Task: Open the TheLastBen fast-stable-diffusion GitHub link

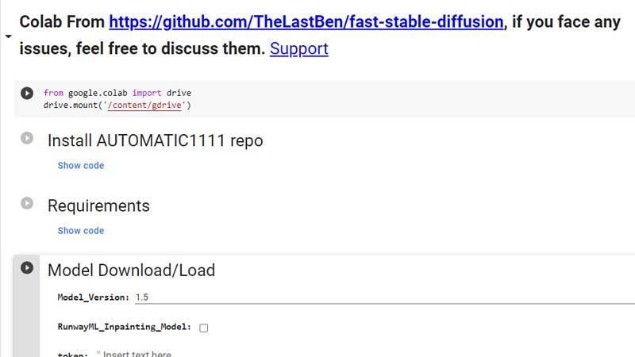Action: pos(306,22)
